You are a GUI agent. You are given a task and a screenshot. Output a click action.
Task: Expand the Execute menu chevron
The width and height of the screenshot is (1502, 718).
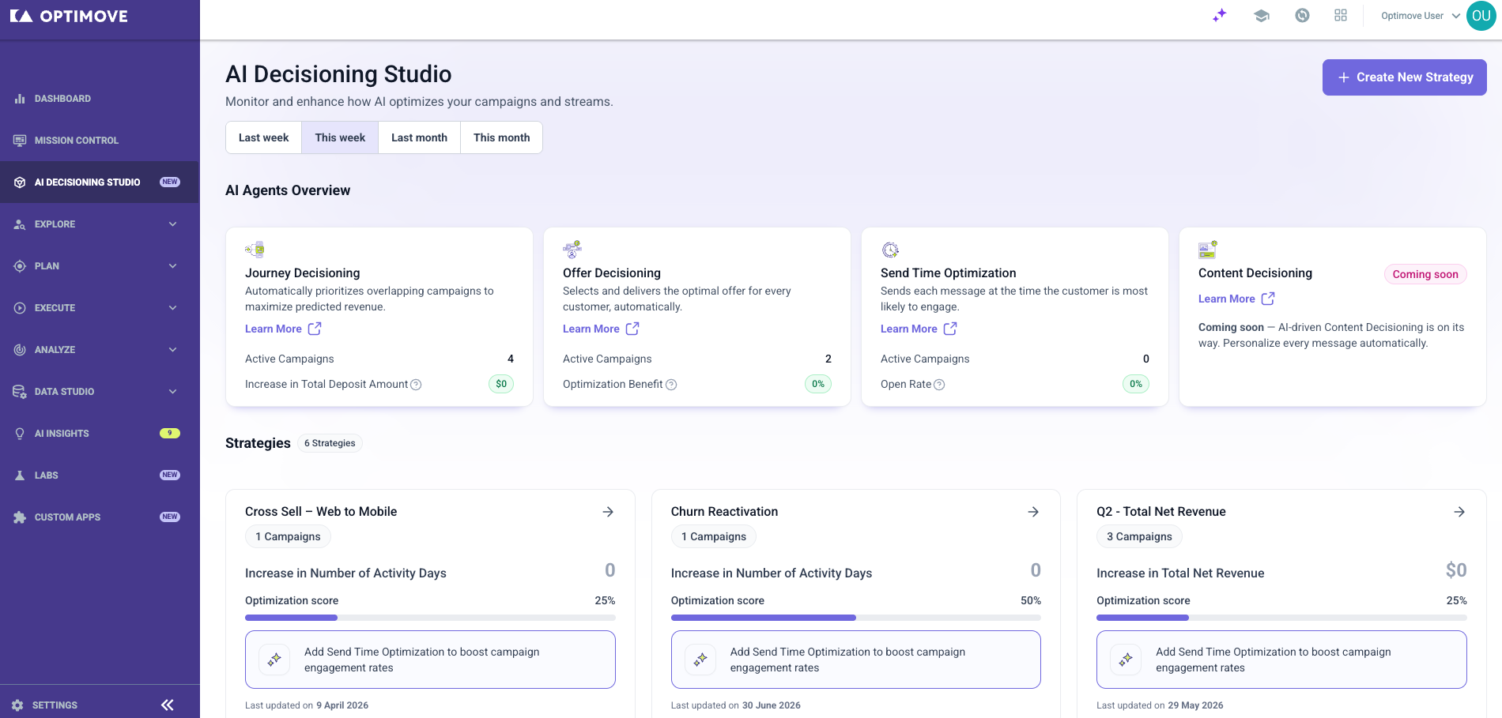[172, 308]
